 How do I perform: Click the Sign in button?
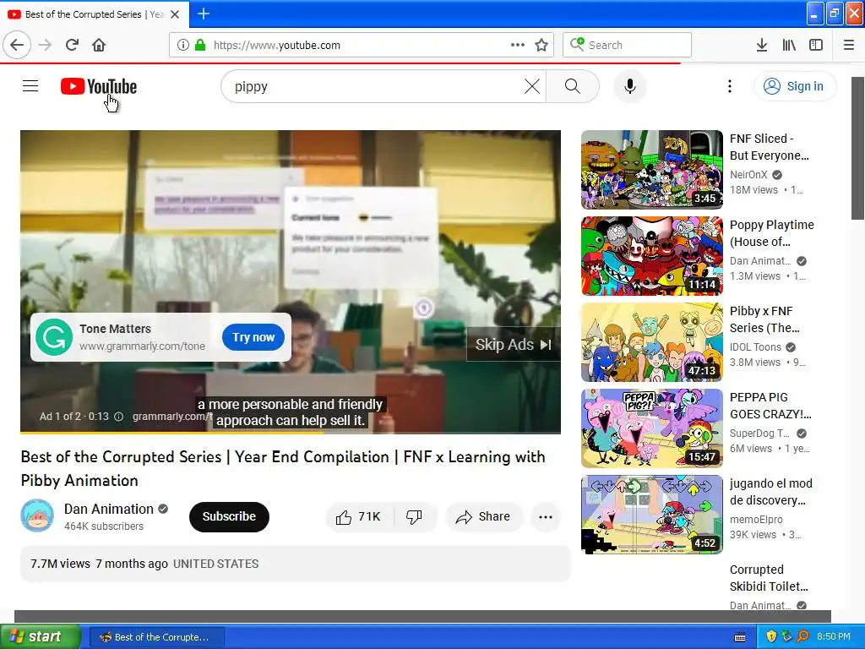795,87
